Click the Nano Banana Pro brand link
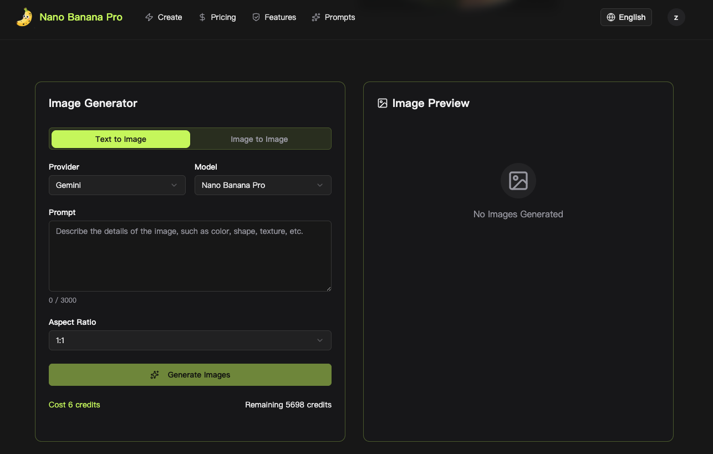Screen dimensions: 713x454 tap(81, 17)
